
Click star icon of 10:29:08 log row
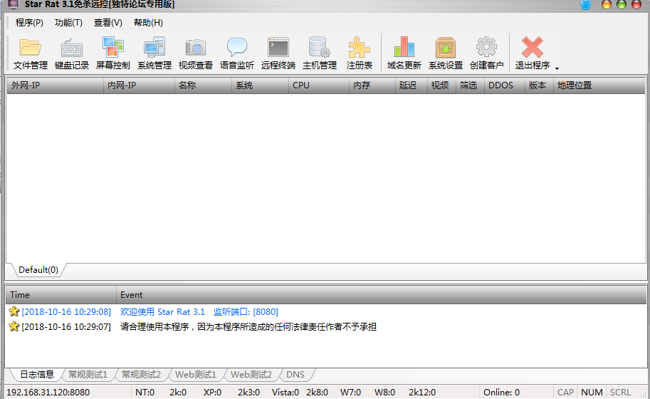coord(14,311)
